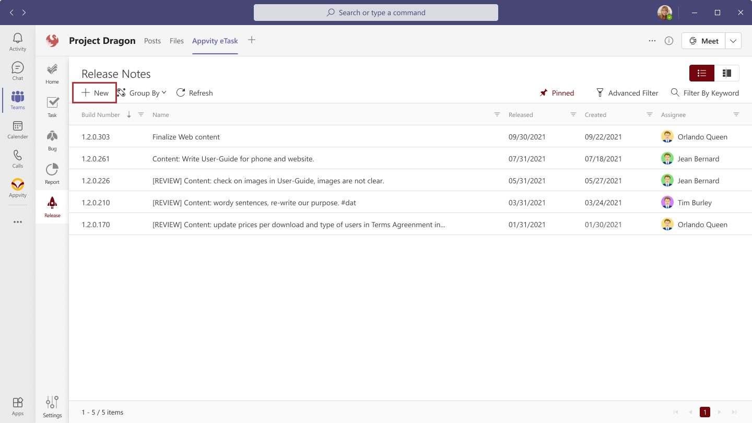Open the Report section of eTask

pyautogui.click(x=52, y=173)
